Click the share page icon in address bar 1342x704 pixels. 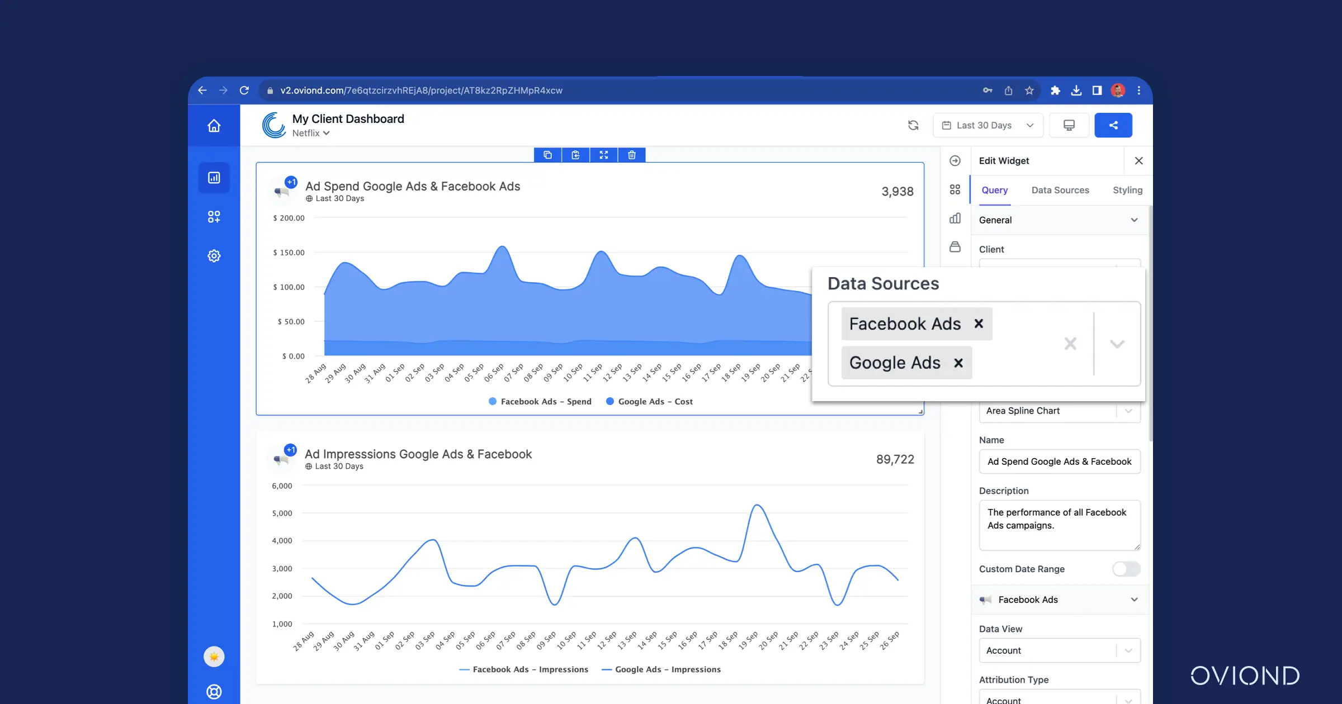pos(1008,91)
